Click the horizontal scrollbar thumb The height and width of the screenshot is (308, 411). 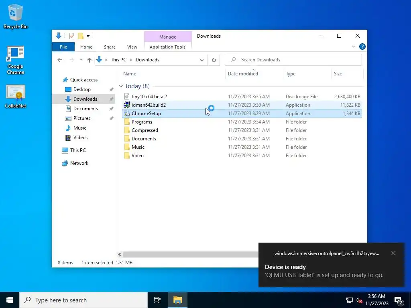point(191,254)
